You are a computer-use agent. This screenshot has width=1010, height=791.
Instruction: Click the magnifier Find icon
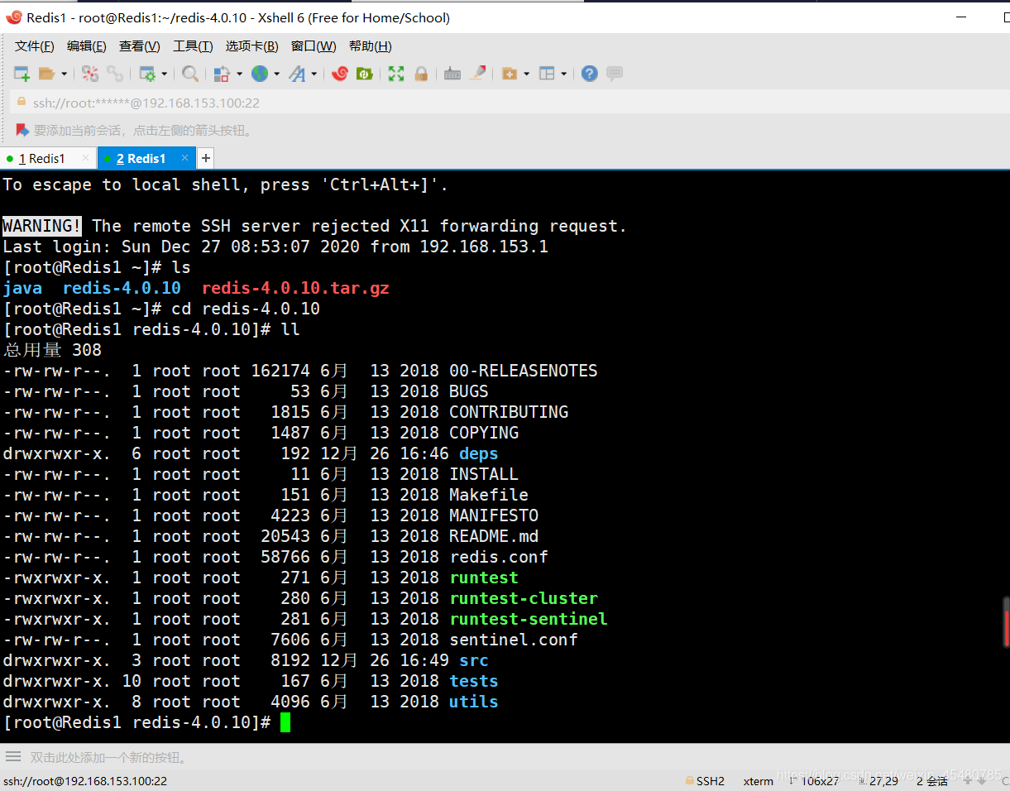(x=190, y=74)
